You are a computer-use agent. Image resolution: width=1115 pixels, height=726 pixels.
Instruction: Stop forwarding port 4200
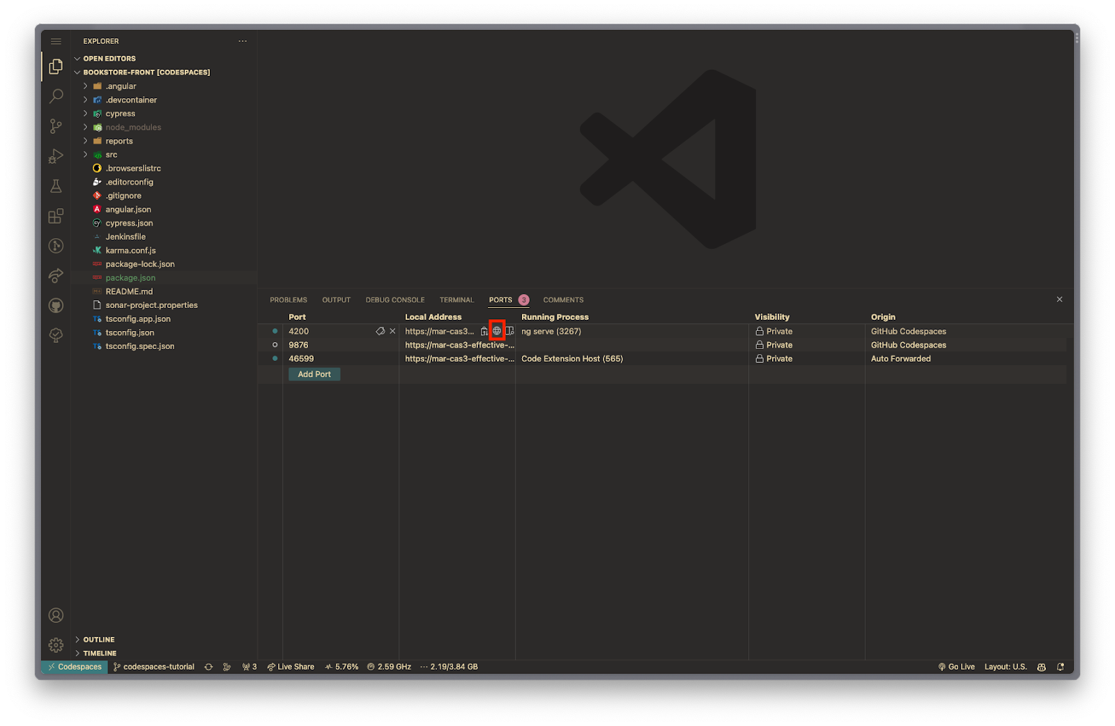pos(392,332)
